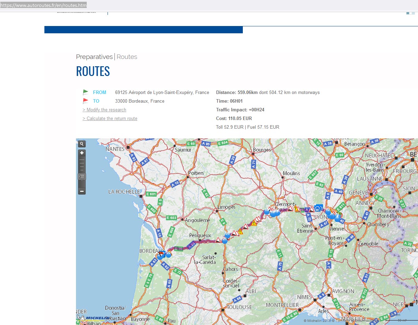Click the TOULOUSE city label
Screen dimensions: 418x325
(x=239, y=307)
